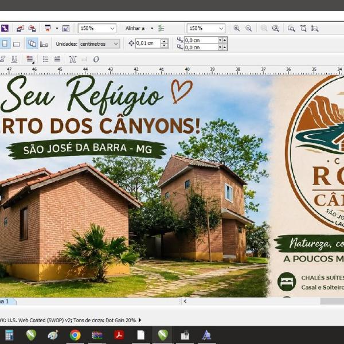This screenshot has height=344, width=344.
Task: Toggle bulleted list formatting
Action: point(45,59)
